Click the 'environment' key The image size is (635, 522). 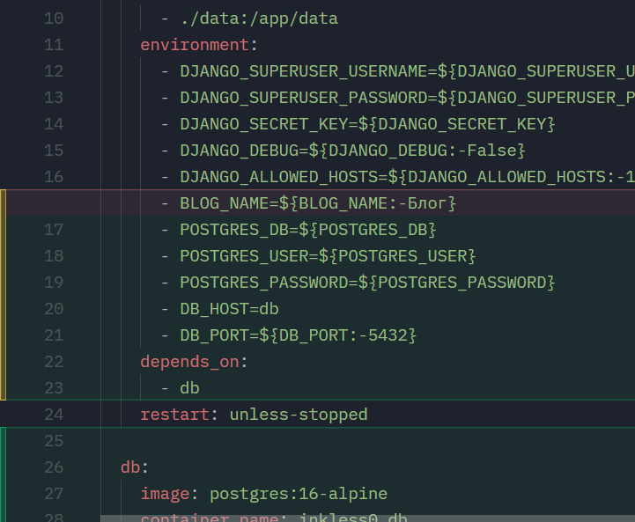click(x=195, y=45)
